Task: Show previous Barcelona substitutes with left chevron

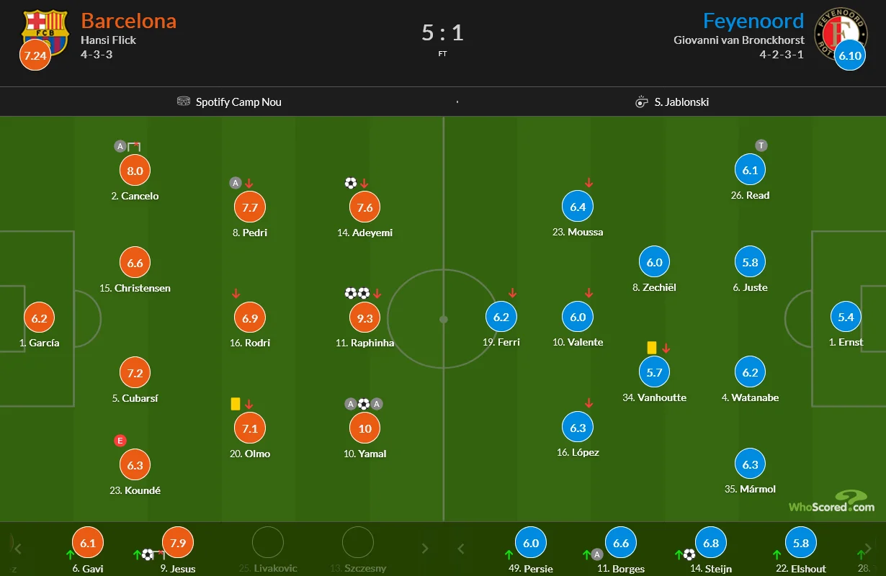Action: point(18,549)
